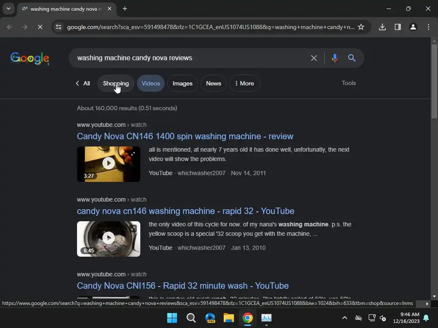
Task: Clear the search box text
Action: tap(314, 58)
